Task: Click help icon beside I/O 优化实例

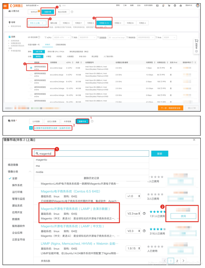Action: pyautogui.click(x=39, y=37)
